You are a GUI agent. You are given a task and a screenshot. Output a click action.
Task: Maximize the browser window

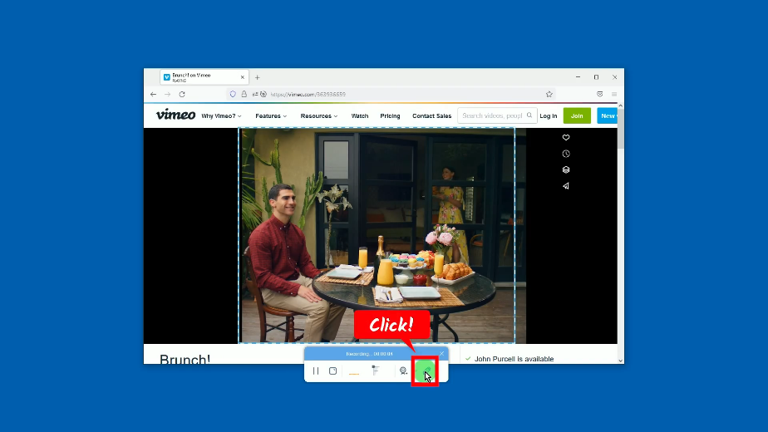click(596, 77)
